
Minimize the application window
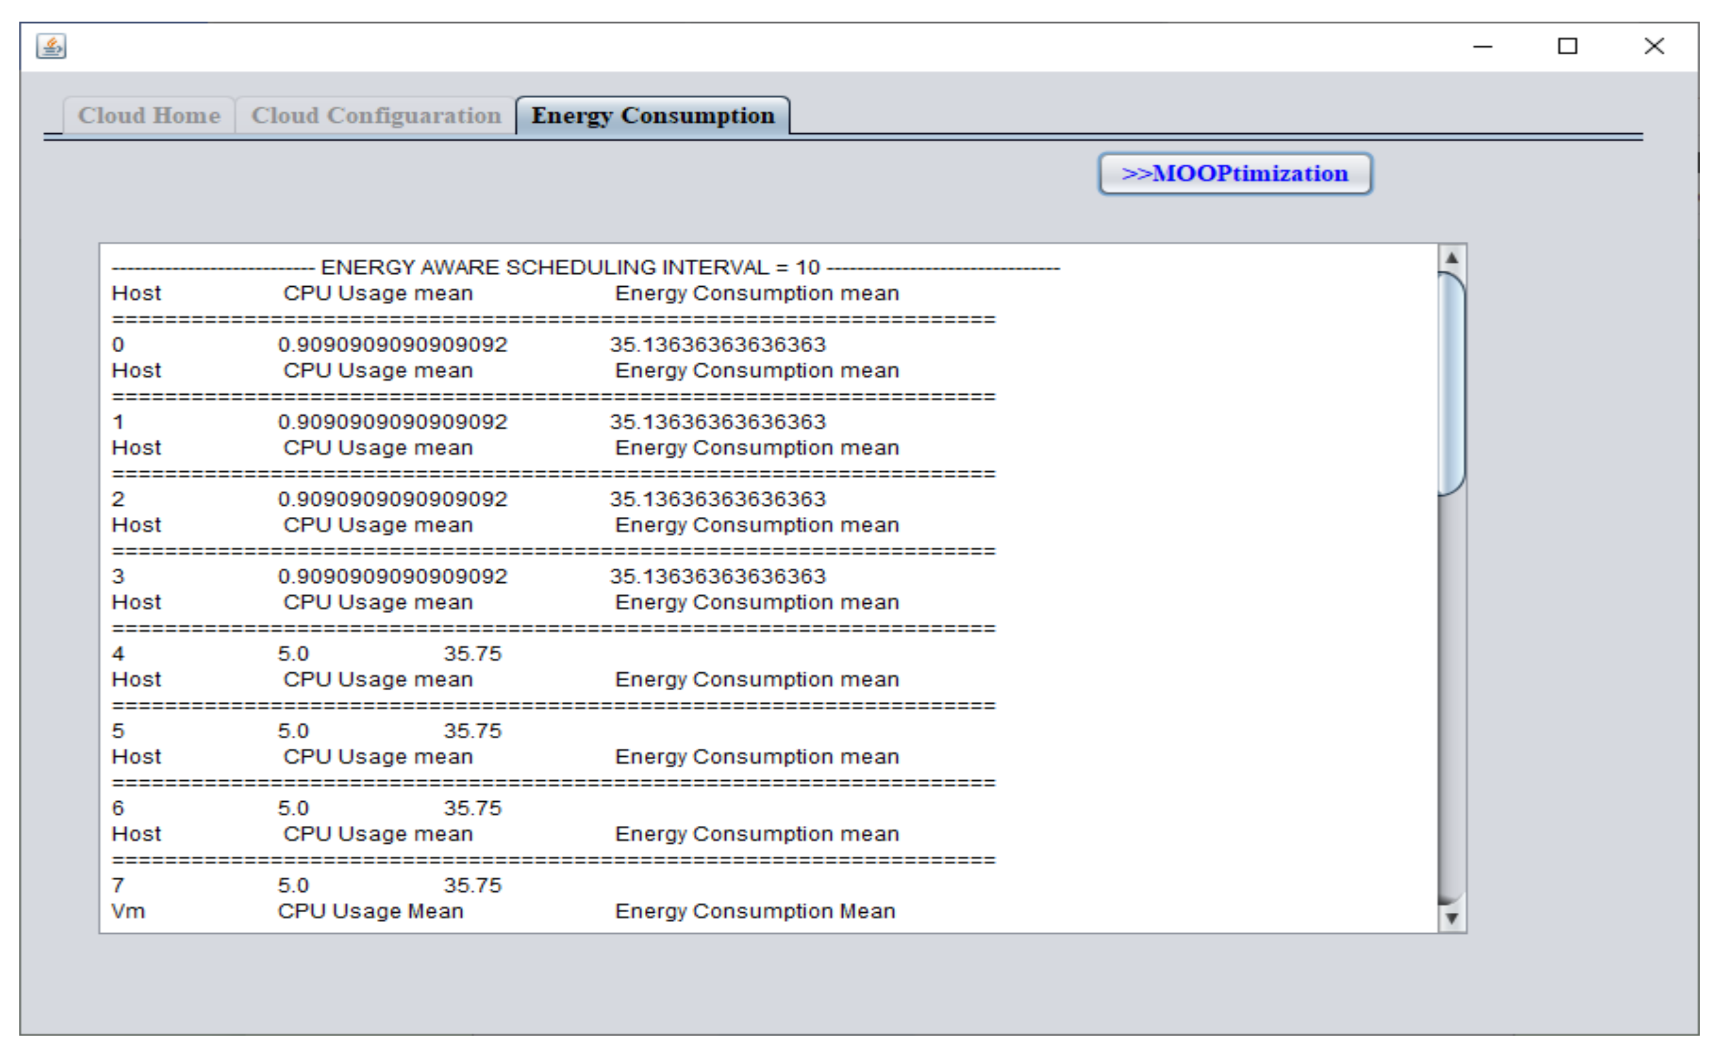click(x=1482, y=47)
